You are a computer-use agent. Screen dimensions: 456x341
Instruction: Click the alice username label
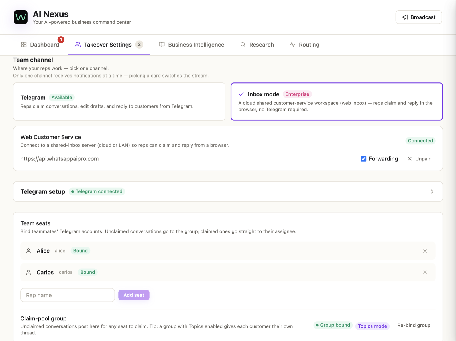pyautogui.click(x=60, y=251)
